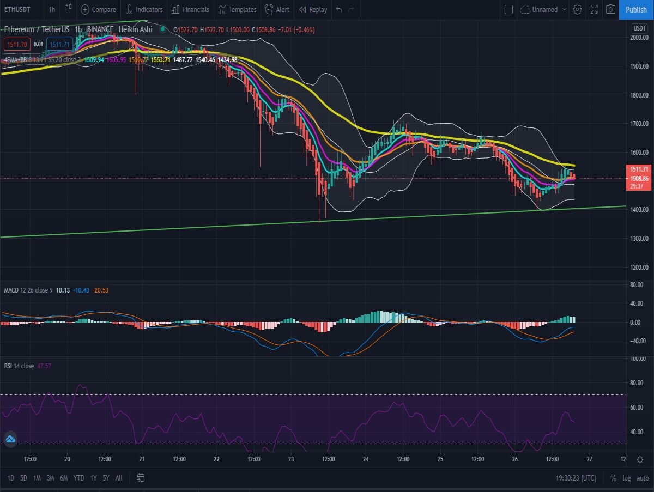
Task: Select the 3M time range
Action: click(x=50, y=478)
